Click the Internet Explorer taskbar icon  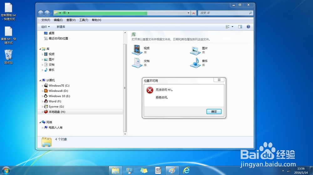(x=187, y=170)
